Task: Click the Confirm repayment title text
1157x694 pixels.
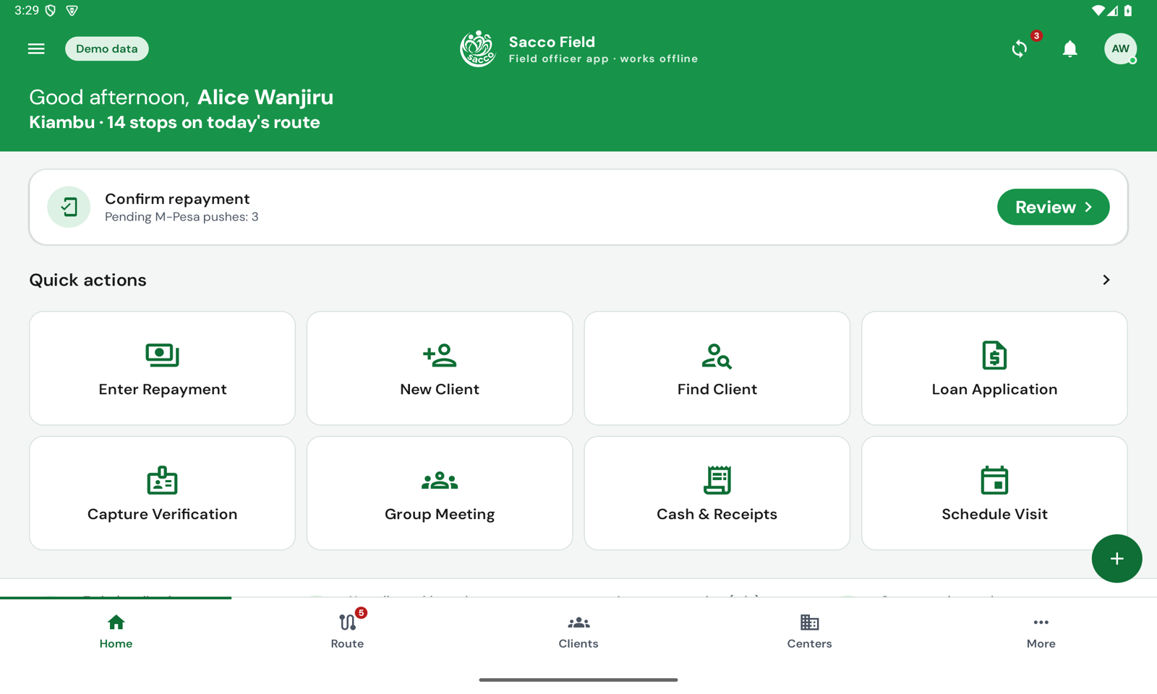Action: pos(177,199)
